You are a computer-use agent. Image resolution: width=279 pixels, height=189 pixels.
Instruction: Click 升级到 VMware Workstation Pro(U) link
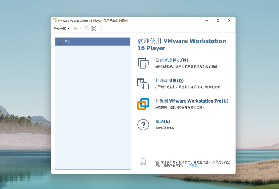click(x=192, y=101)
